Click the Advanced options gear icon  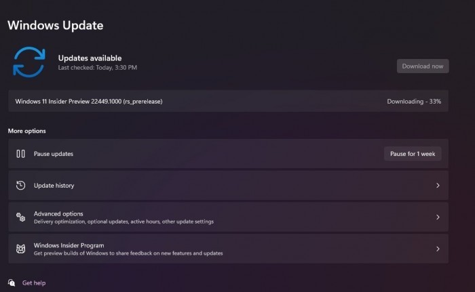coord(20,217)
